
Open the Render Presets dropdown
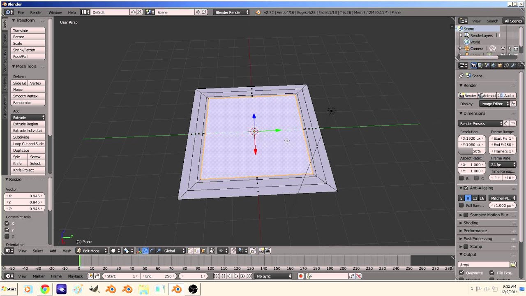pyautogui.click(x=481, y=123)
